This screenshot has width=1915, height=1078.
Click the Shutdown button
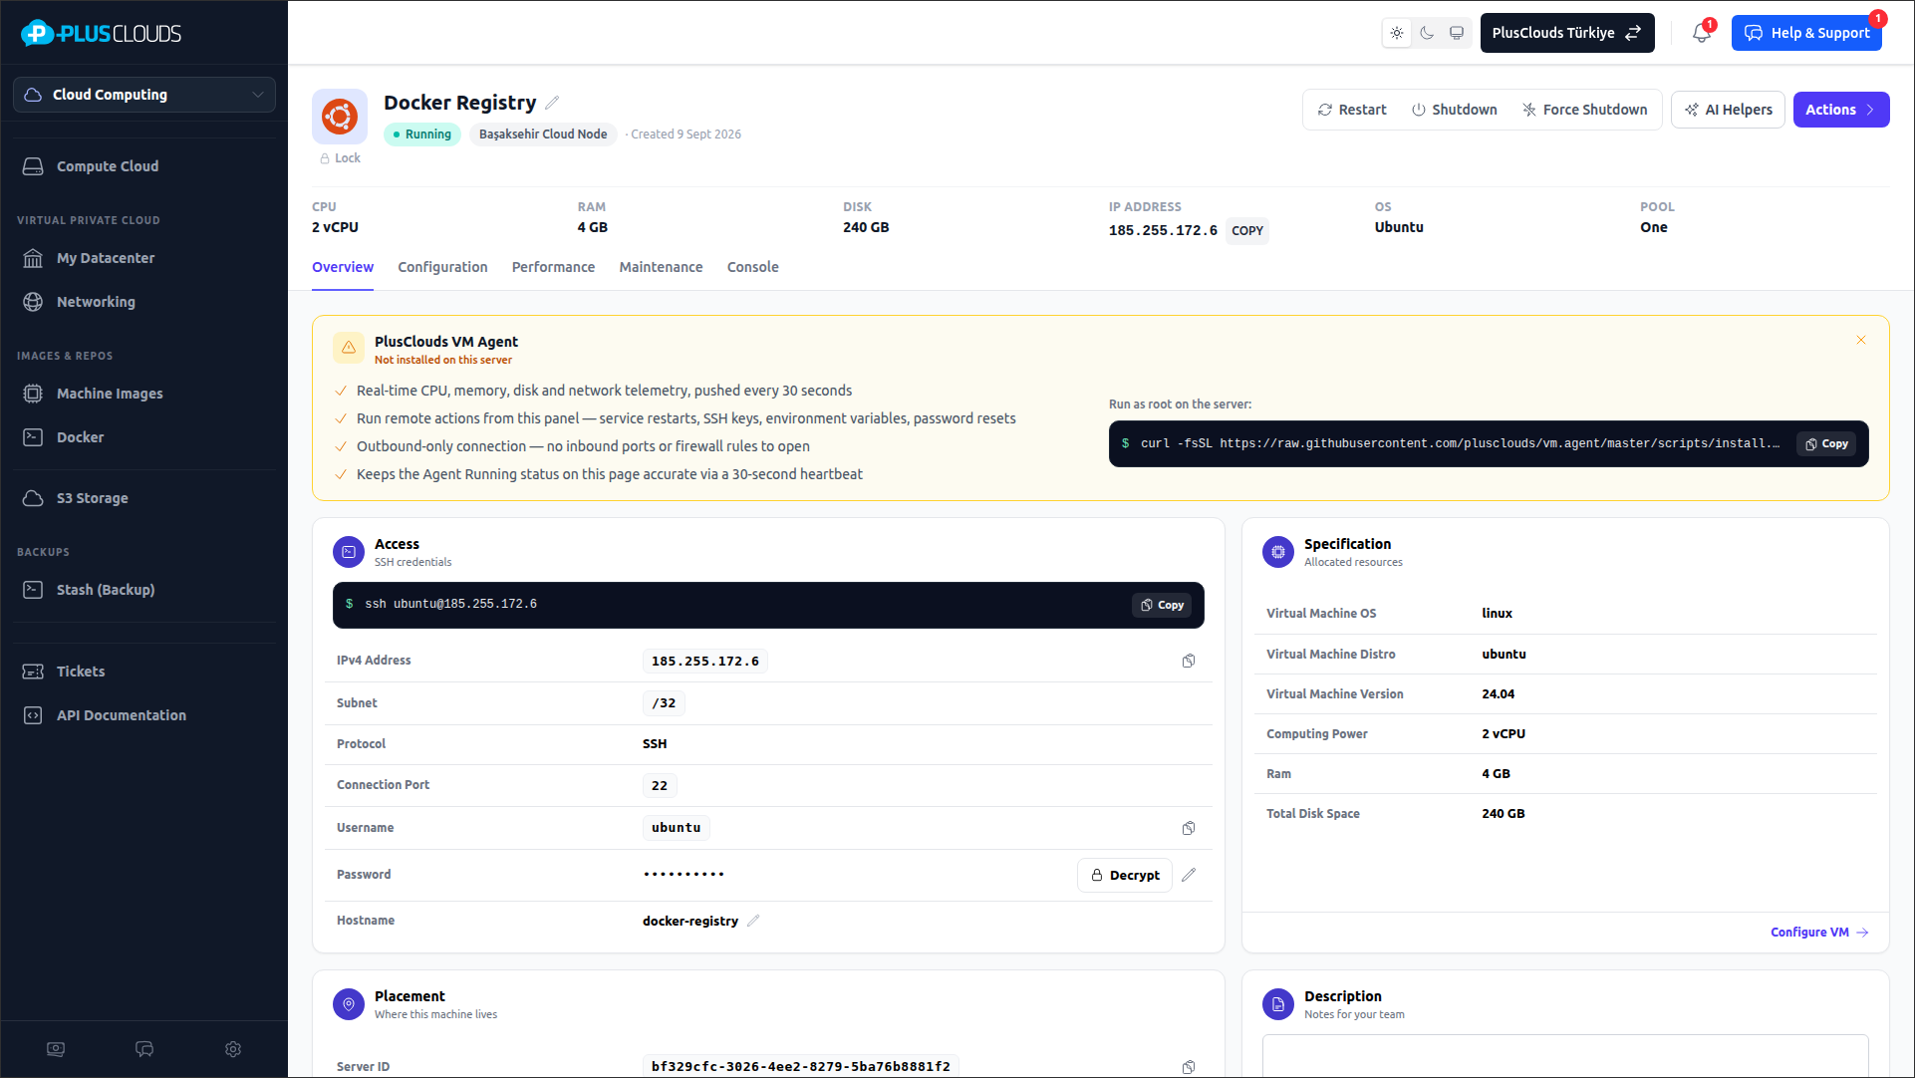pyautogui.click(x=1454, y=110)
